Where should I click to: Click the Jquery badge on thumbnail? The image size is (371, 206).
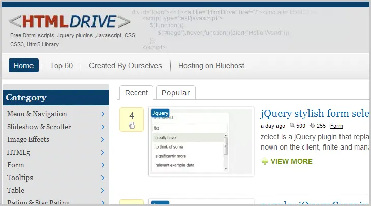point(160,113)
